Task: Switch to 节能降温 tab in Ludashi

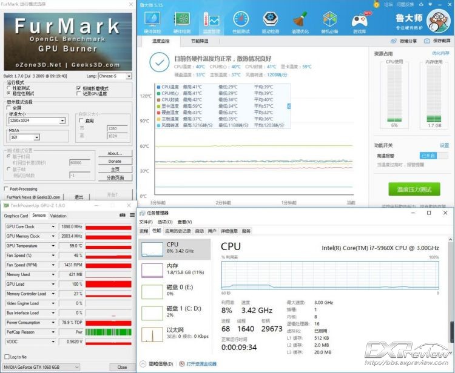Action: point(200,41)
